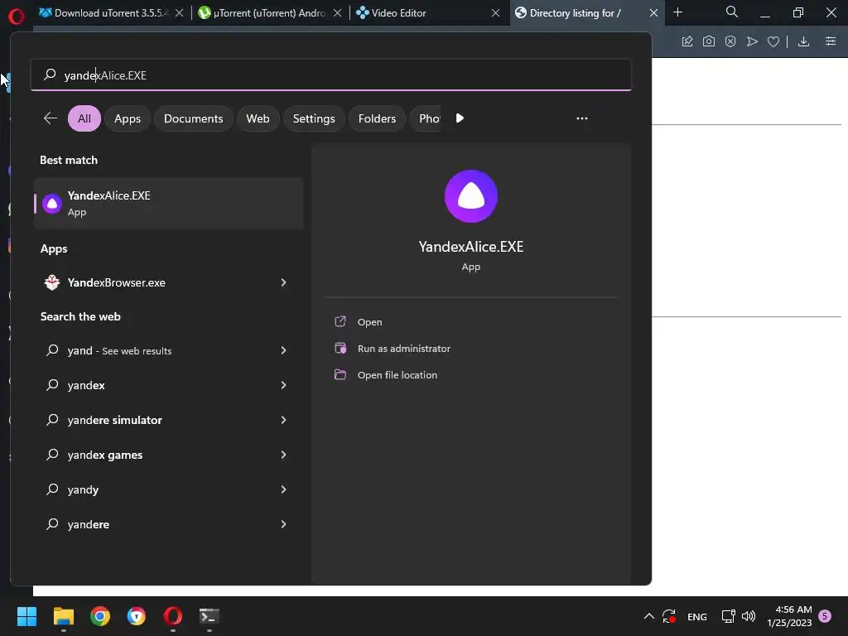Open YandexAlice.EXE best match result
This screenshot has height=636, width=848.
169,204
